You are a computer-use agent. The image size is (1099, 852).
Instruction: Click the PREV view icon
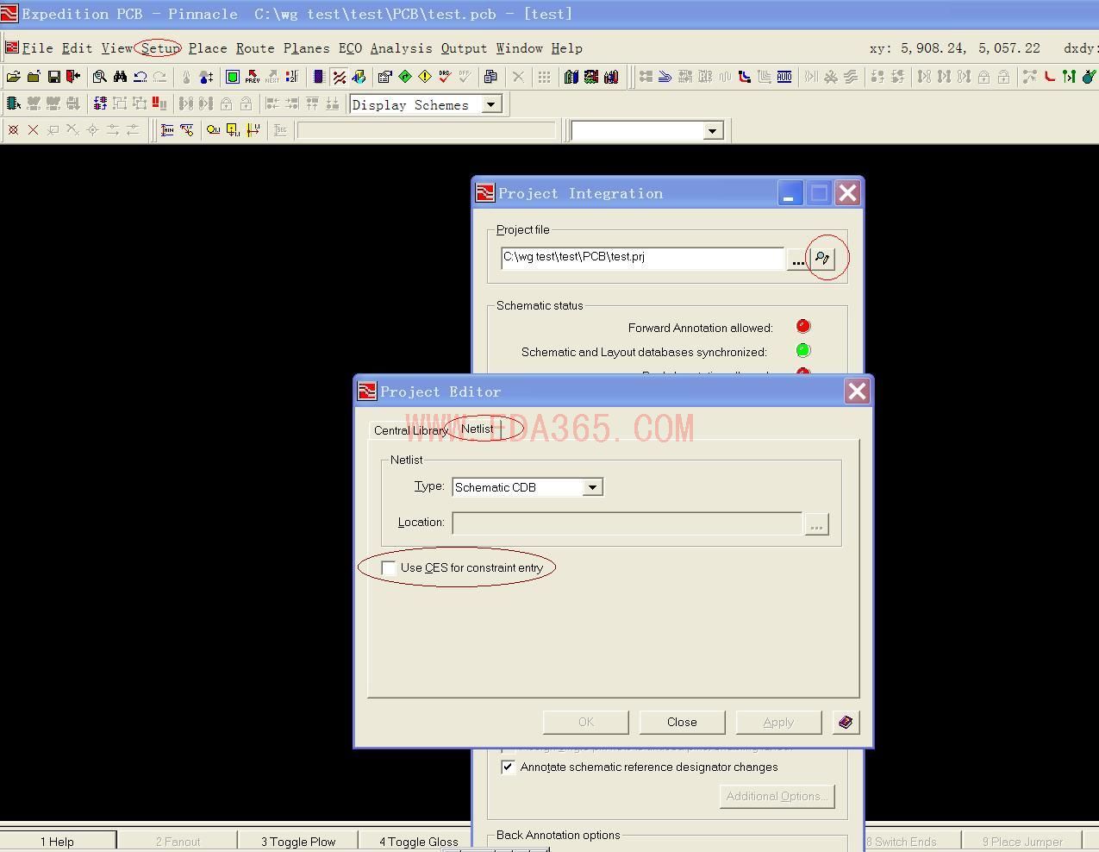pyautogui.click(x=253, y=77)
